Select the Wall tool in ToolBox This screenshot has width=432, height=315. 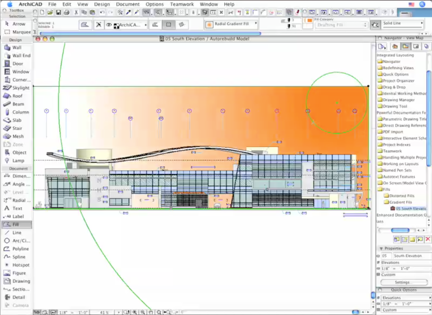coord(17,47)
